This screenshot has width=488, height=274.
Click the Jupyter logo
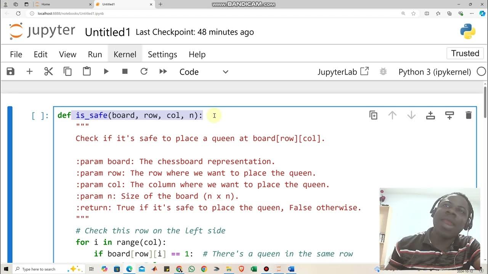pos(42,31)
